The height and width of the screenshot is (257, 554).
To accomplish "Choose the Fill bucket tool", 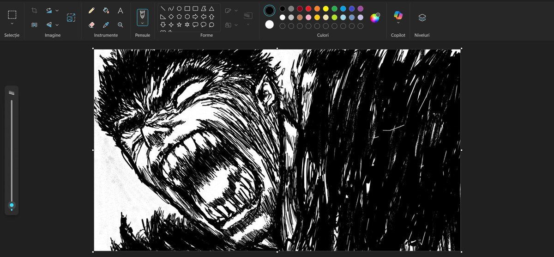I will coord(106,10).
